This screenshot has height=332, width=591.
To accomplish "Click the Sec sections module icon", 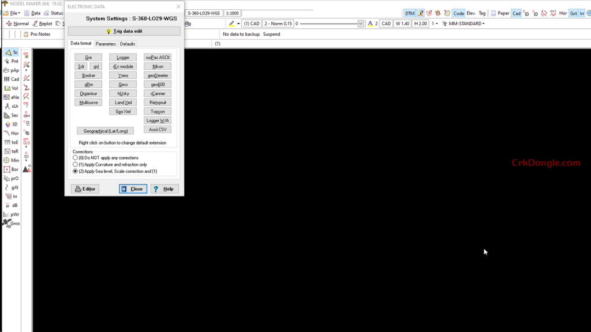I will click(x=12, y=115).
